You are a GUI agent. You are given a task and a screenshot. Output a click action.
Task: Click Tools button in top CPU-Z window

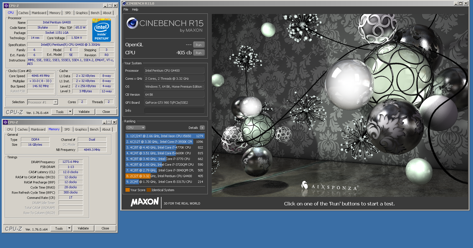click(x=60, y=112)
